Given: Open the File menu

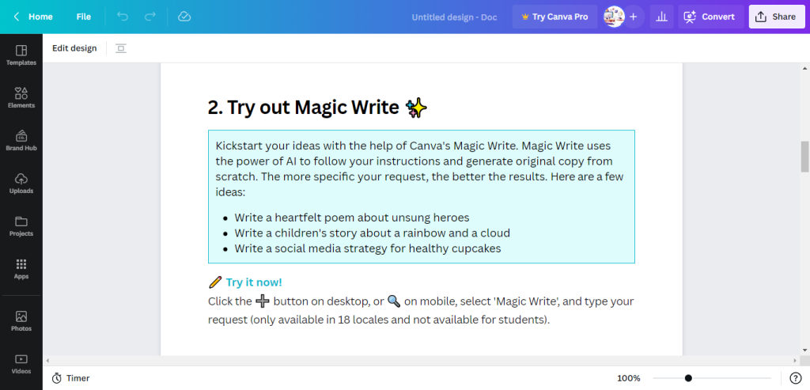Looking at the screenshot, I should (84, 17).
